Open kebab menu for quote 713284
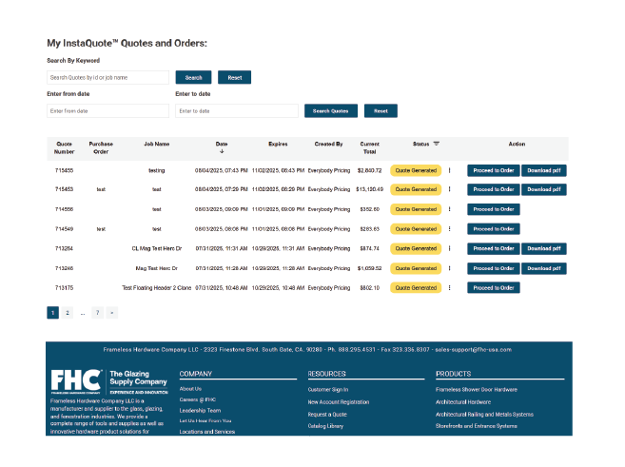The height and width of the screenshot is (467, 625). pos(449,248)
